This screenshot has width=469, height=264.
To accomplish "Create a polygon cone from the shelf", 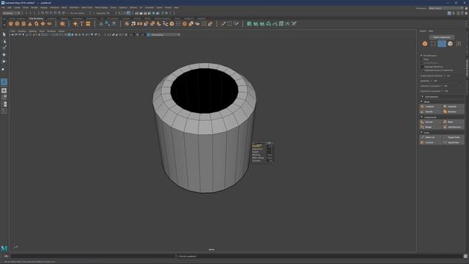I will (x=30, y=23).
